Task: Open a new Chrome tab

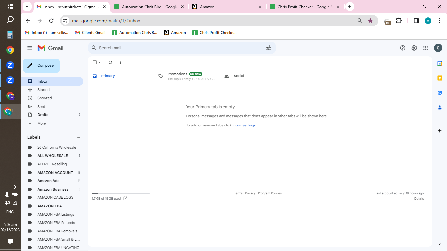Action: click(350, 7)
